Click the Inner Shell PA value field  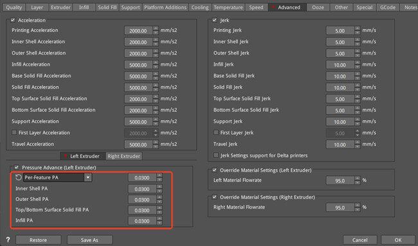[x=142, y=189]
